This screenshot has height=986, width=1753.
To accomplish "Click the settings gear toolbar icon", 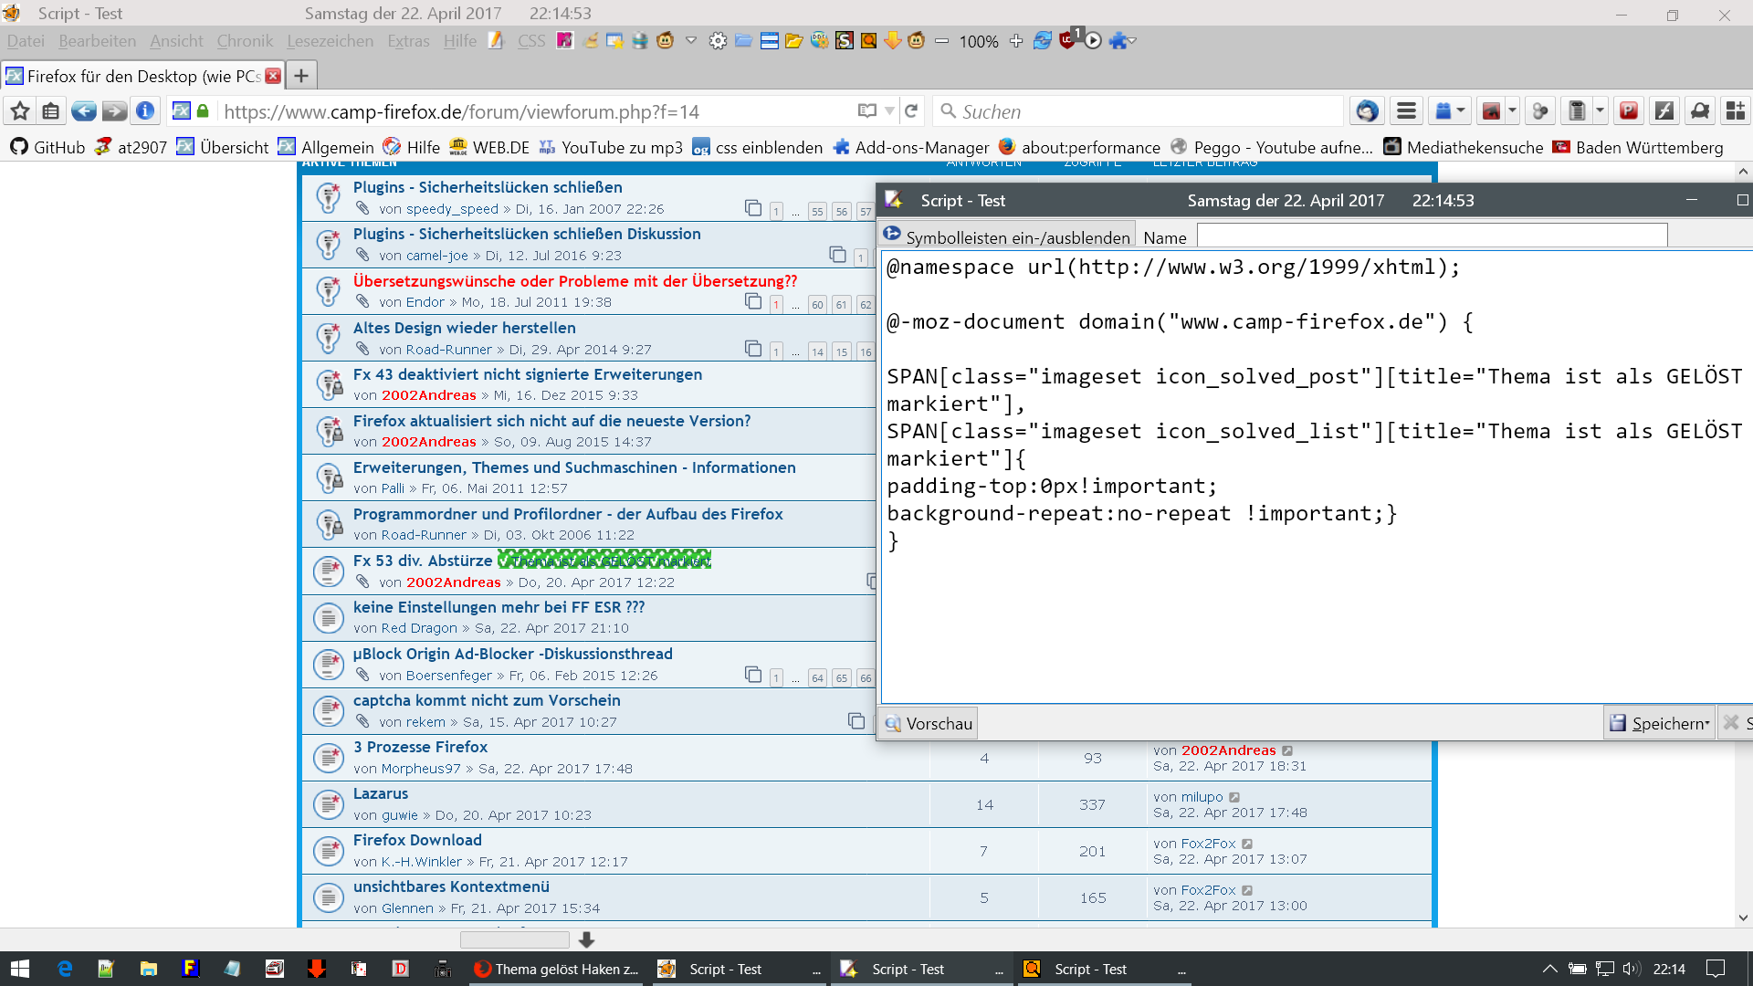I will pyautogui.click(x=719, y=41).
